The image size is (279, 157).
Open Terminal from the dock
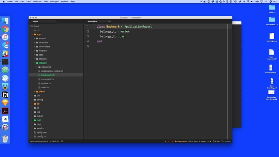(5, 62)
